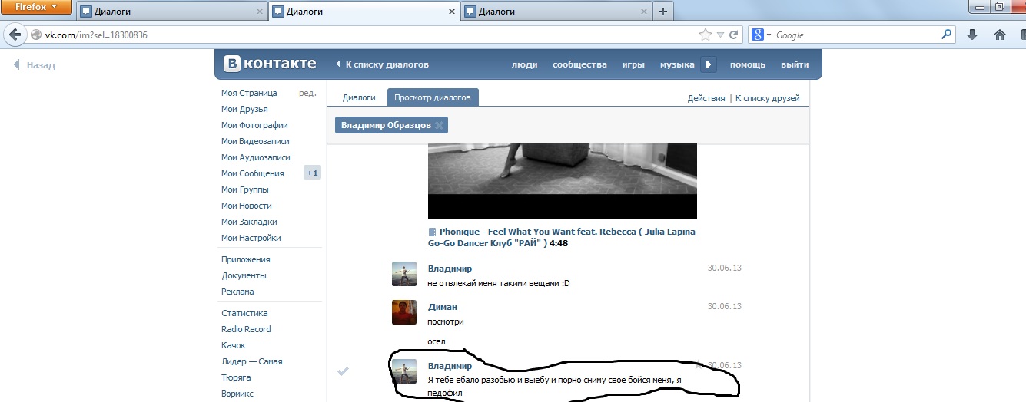Image resolution: width=1026 pixels, height=402 pixels.
Task: Play the black-and-white video thumbnail
Action: click(563, 182)
